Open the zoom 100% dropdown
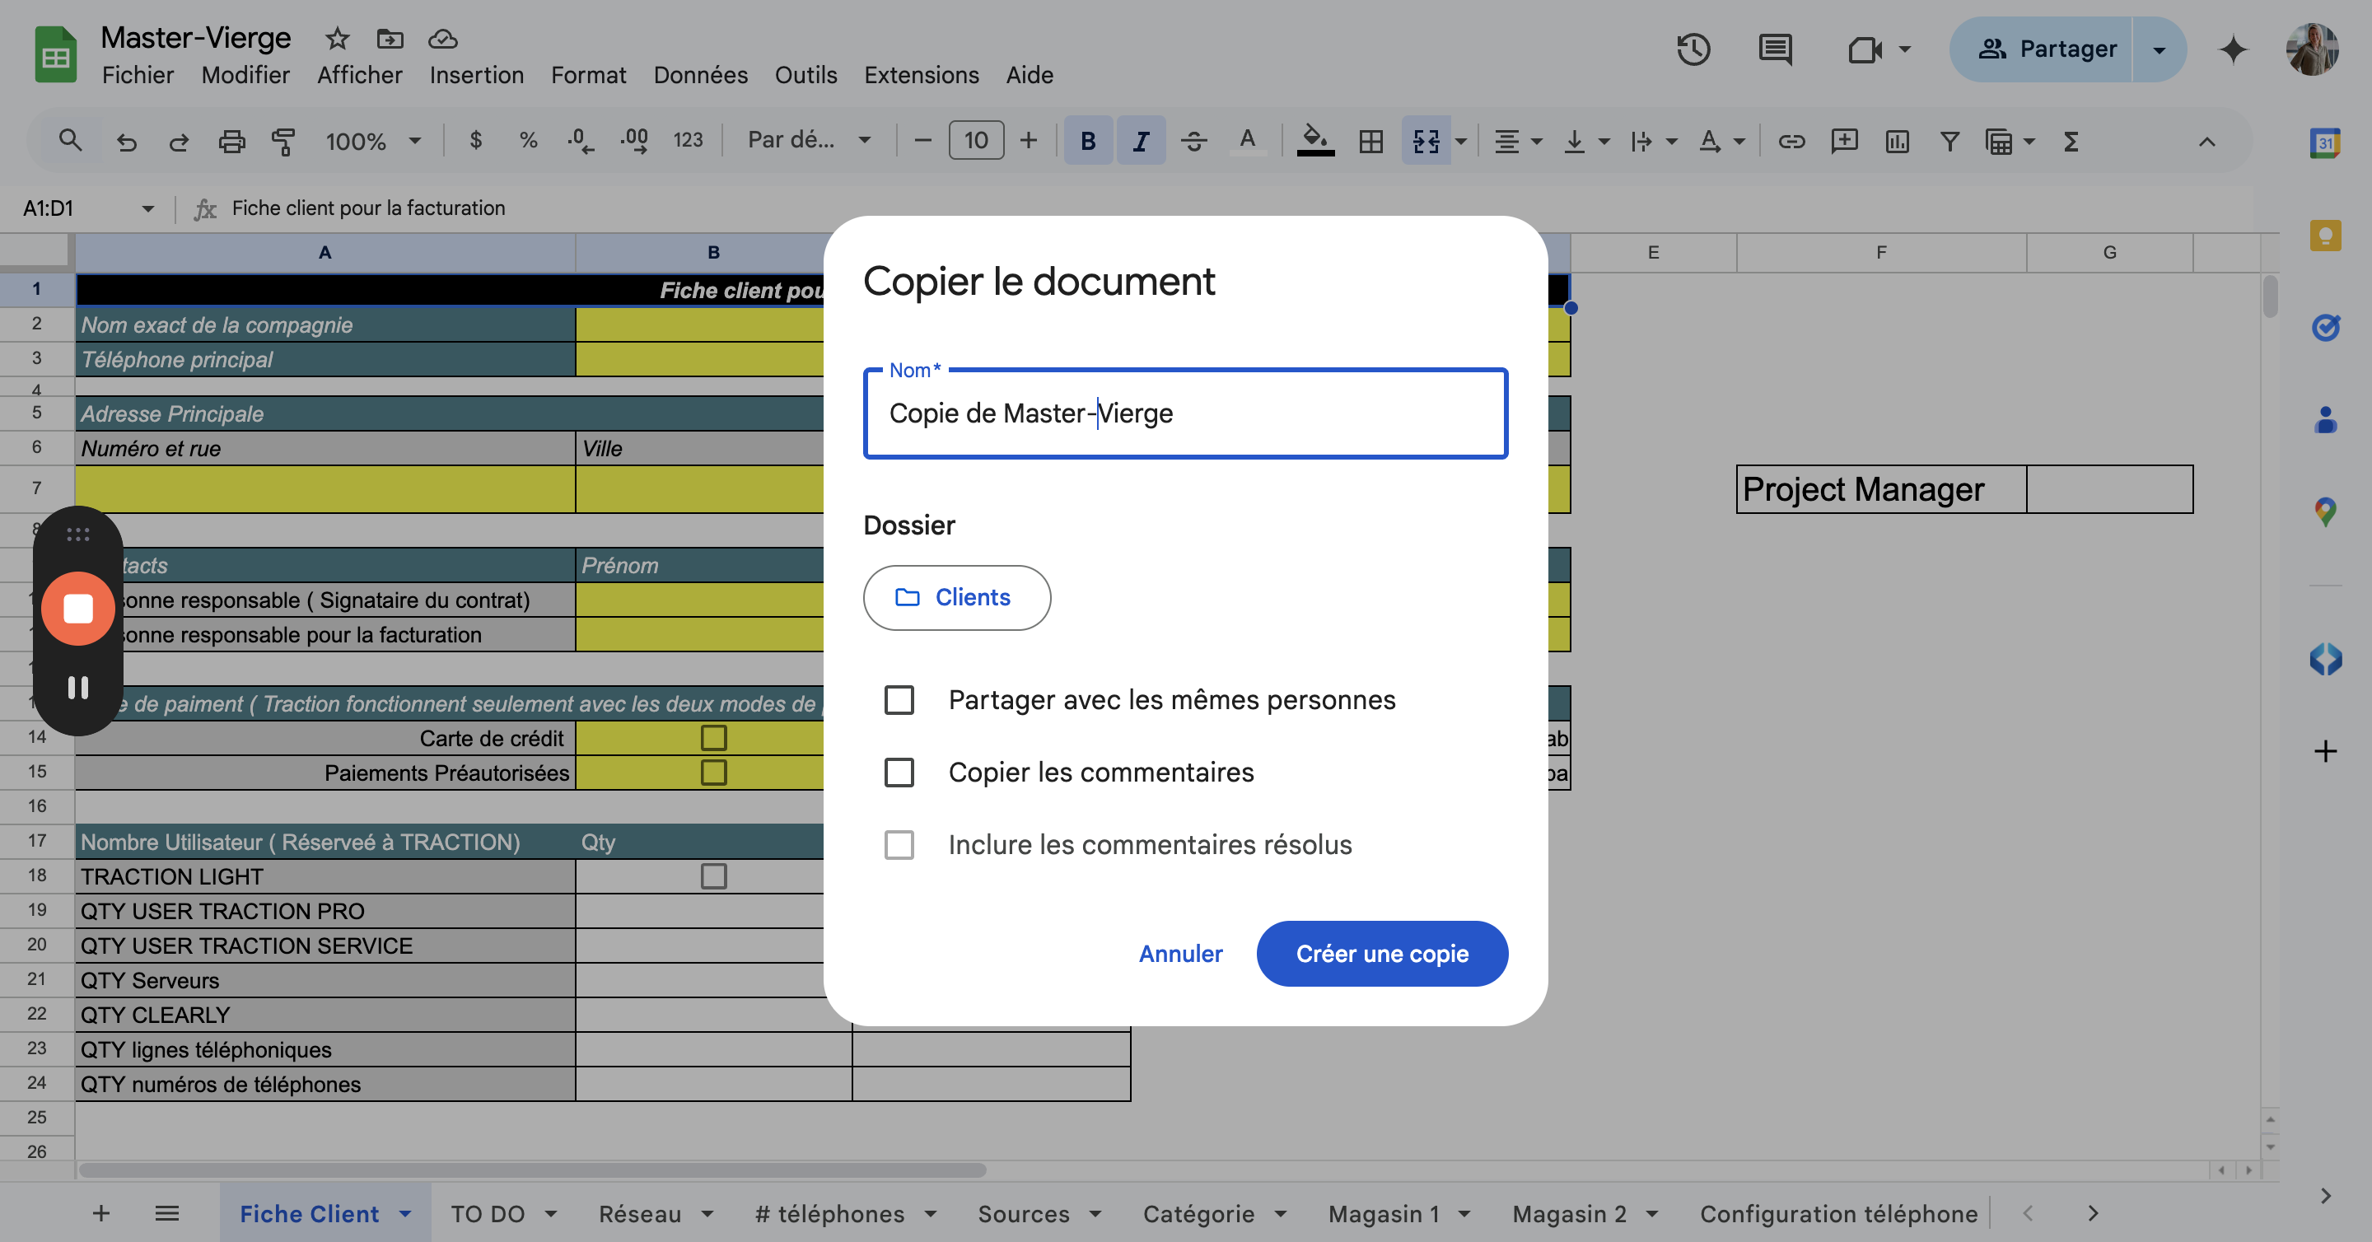The width and height of the screenshot is (2372, 1242). [x=374, y=141]
